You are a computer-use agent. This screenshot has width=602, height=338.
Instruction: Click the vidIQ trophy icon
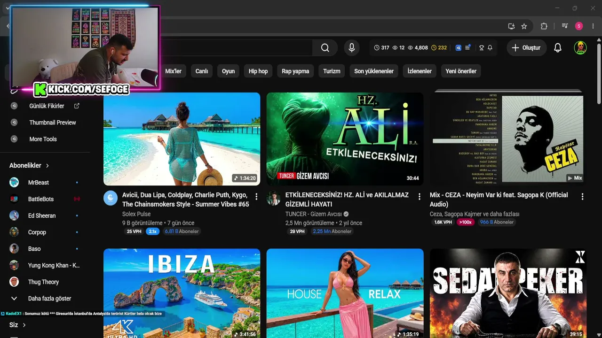(482, 47)
